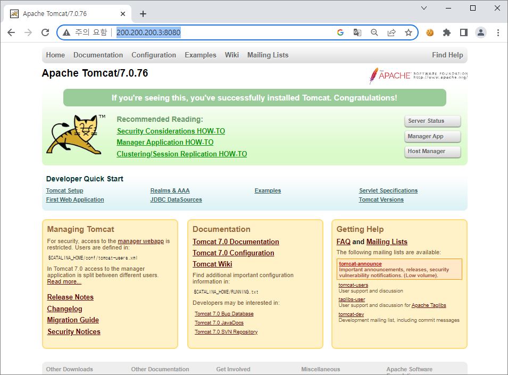
Task: Click the Apache Software Foundation logo
Action: point(418,76)
